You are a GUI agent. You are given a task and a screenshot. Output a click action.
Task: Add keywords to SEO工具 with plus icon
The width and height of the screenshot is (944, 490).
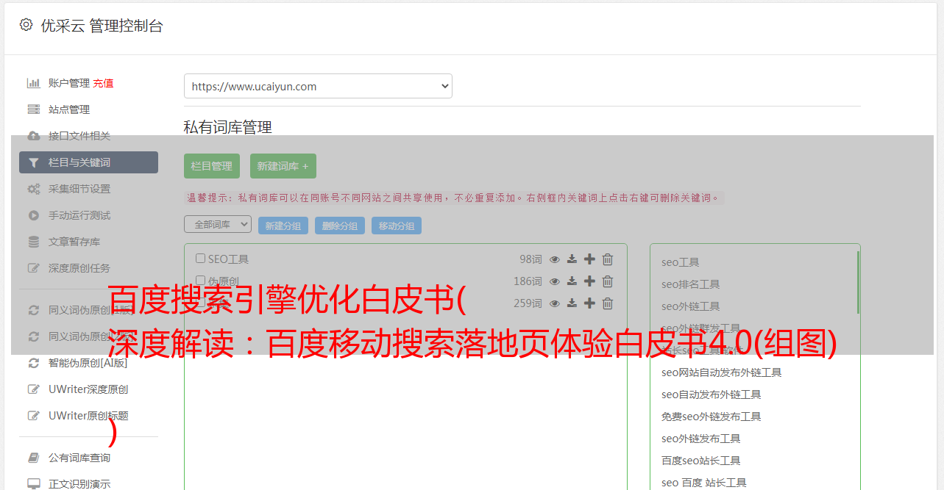pos(589,259)
